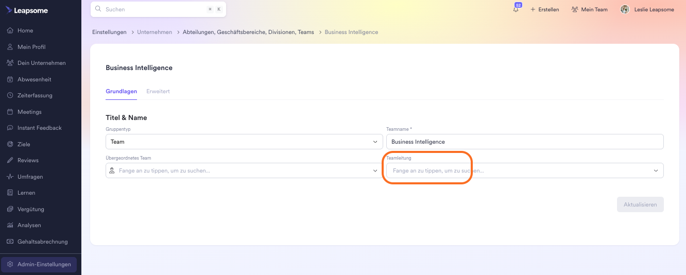Click the Admin-Einstellungen gear icon
This screenshot has height=275, width=686.
[x=10, y=264]
